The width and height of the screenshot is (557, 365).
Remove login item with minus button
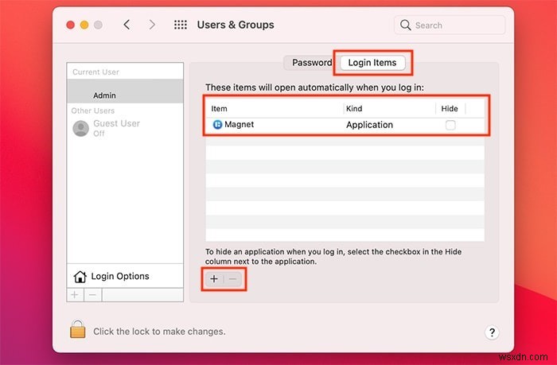233,279
